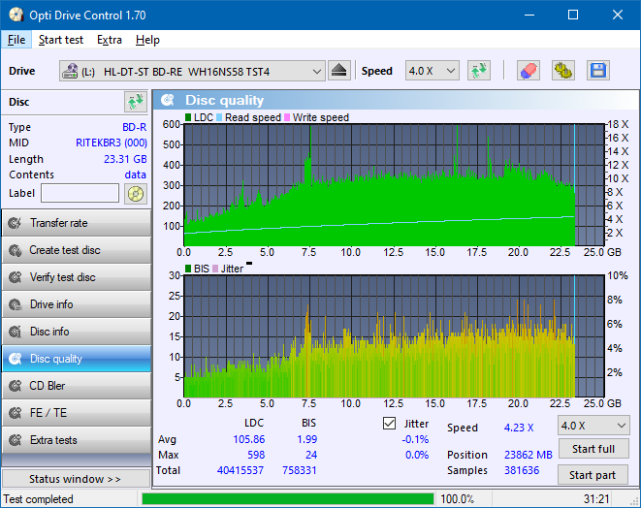
Task: Click the Disc quality header icon
Action: coord(168,100)
